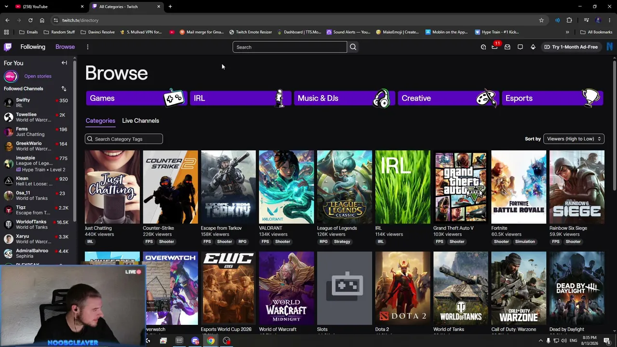
Task: Click the magnifying glass search button
Action: (353, 47)
